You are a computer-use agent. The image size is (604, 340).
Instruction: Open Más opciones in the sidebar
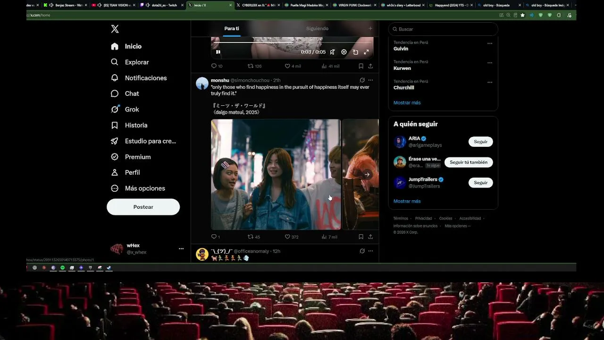point(138,188)
